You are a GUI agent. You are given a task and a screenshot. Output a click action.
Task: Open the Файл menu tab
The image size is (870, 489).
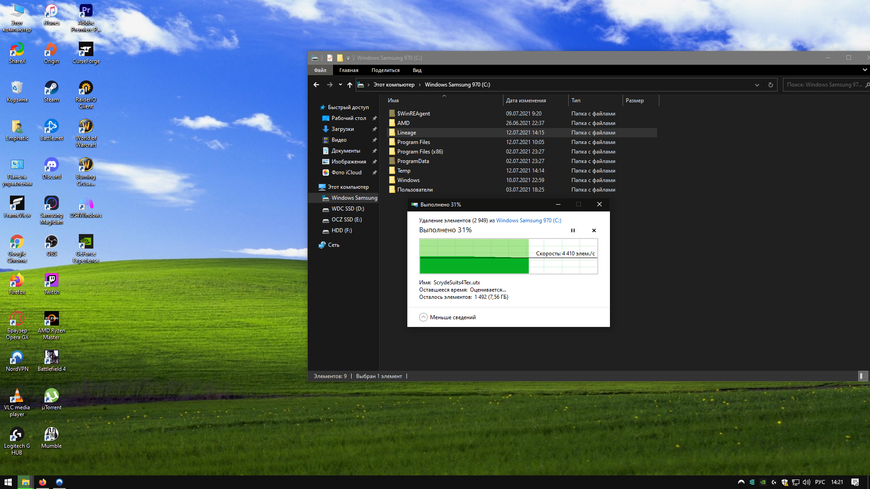[320, 70]
